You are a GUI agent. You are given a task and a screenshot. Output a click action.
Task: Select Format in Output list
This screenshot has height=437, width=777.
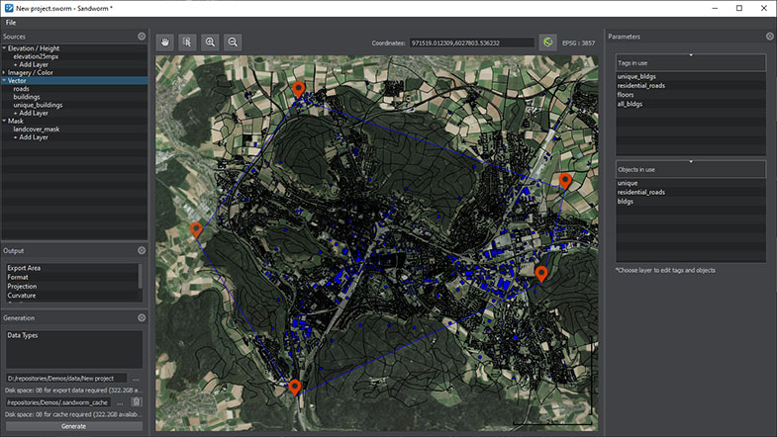18,277
